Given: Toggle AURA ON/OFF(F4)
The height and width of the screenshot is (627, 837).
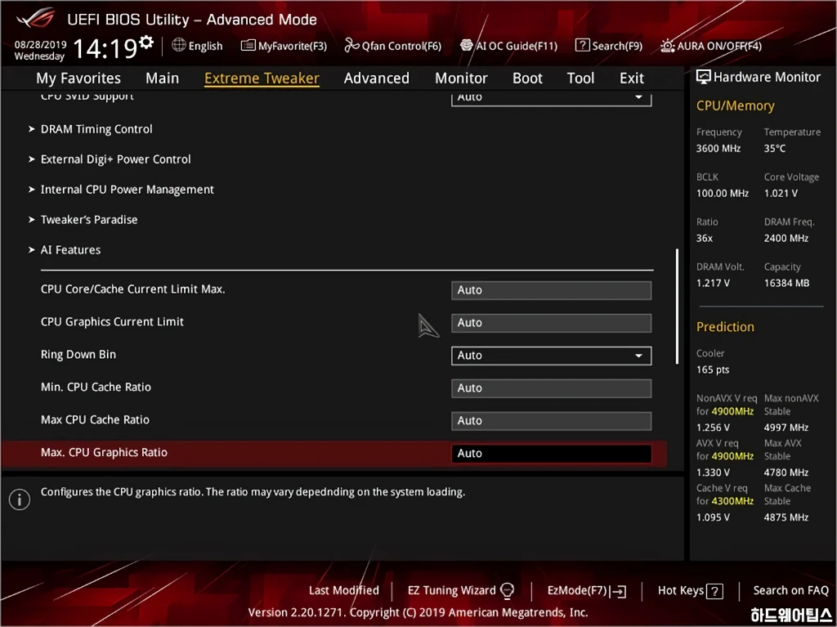Looking at the screenshot, I should (711, 46).
